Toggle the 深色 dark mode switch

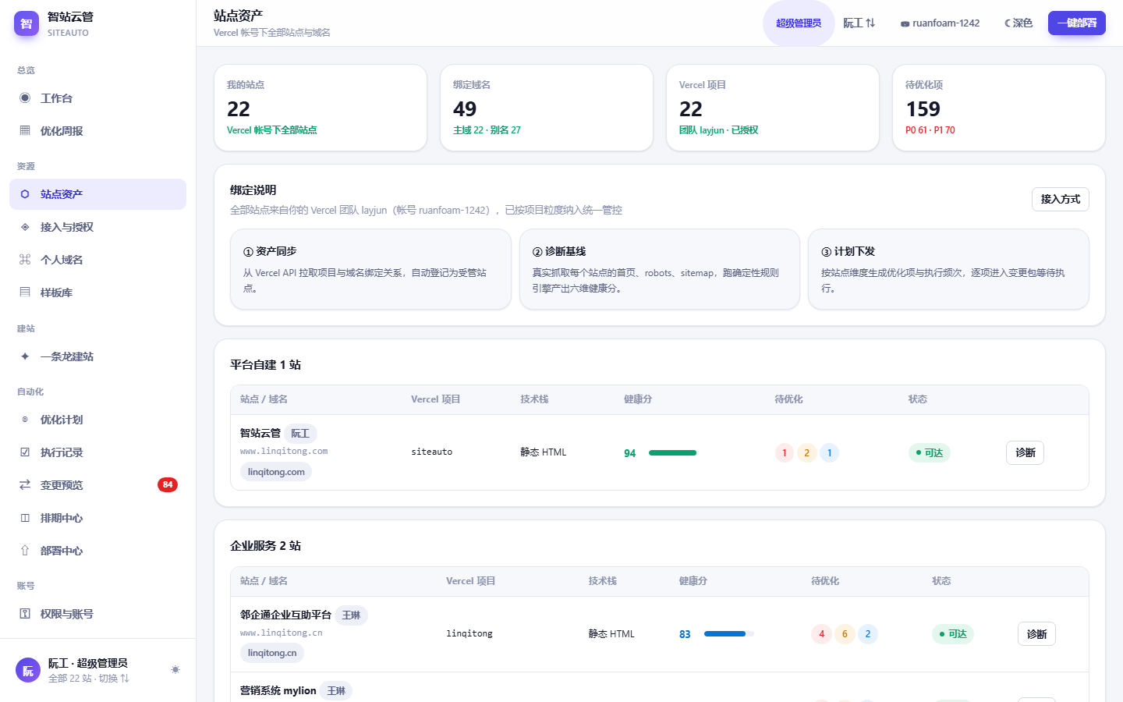click(x=1018, y=23)
